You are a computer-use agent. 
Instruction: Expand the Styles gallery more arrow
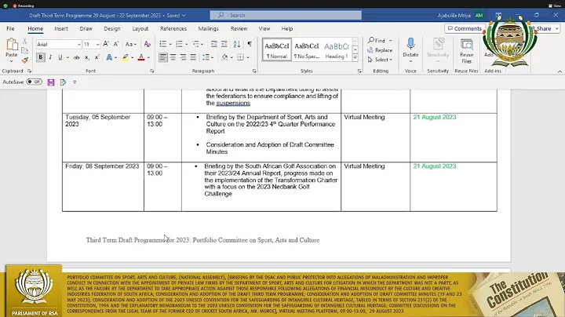point(355,57)
